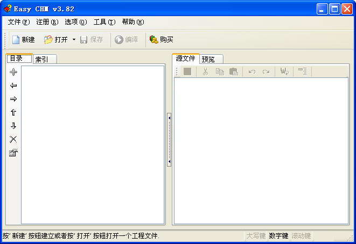Maximize the Easy CHM window
The image size is (356, 244).
pyautogui.click(x=334, y=9)
